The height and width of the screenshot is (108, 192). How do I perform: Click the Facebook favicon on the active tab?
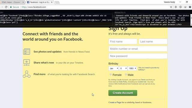(28, 2)
